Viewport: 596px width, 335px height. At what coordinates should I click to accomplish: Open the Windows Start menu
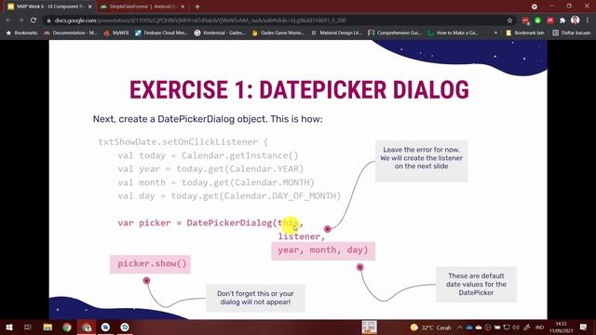click(9, 327)
